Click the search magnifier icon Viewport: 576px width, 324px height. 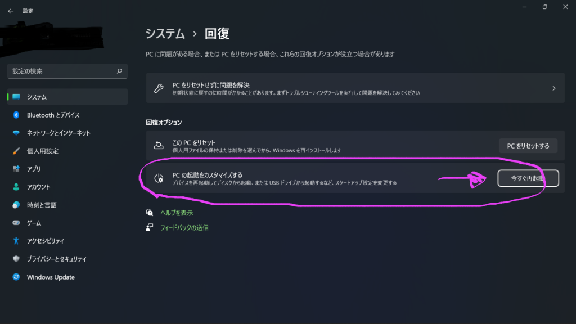point(119,71)
